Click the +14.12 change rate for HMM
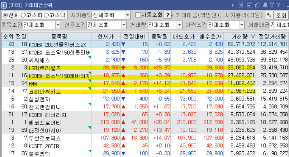This screenshot has height=157, width=289. pos(161,83)
